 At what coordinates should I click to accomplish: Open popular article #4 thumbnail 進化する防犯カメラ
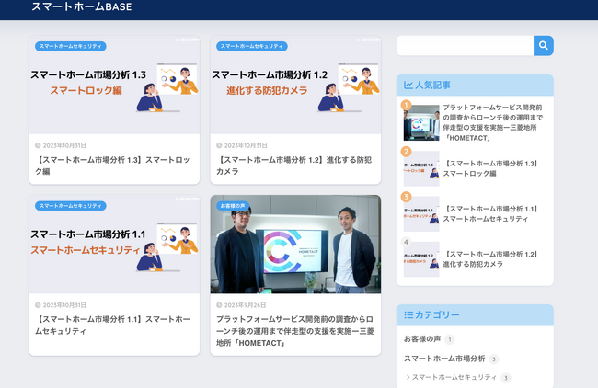coord(421,259)
